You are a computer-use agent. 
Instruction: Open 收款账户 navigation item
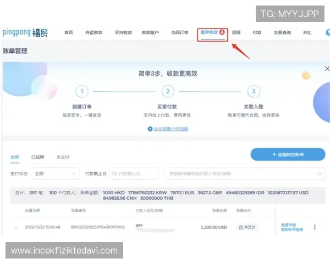click(x=150, y=32)
